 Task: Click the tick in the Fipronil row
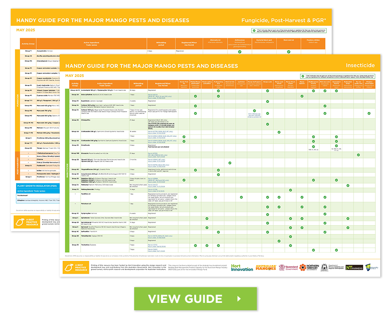coord(230,163)
